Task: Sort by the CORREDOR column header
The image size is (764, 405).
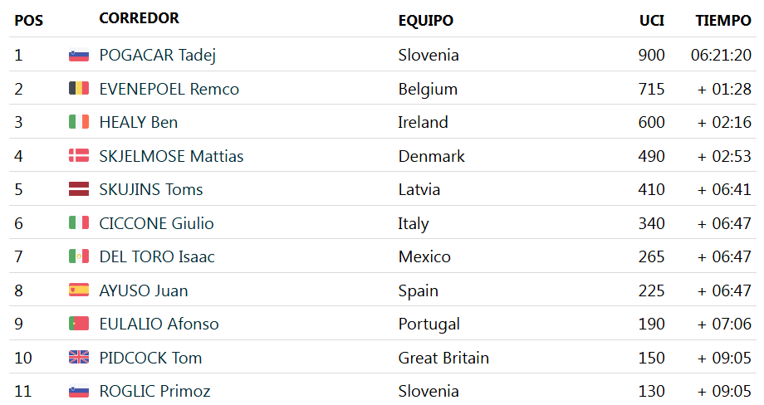Action: click(139, 18)
